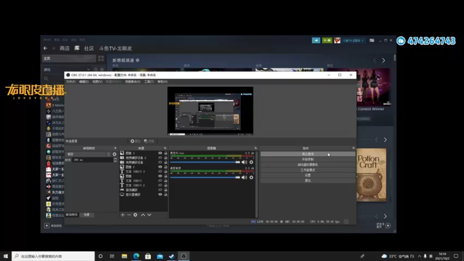Open scene transition settings gear icon
Viewport: 464px width, 261px height.
click(114, 154)
